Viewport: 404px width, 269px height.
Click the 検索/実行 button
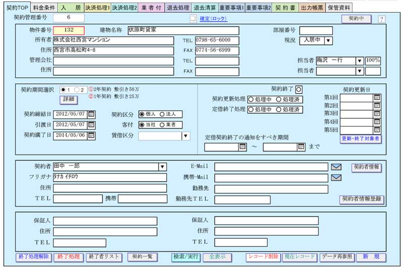click(x=186, y=257)
